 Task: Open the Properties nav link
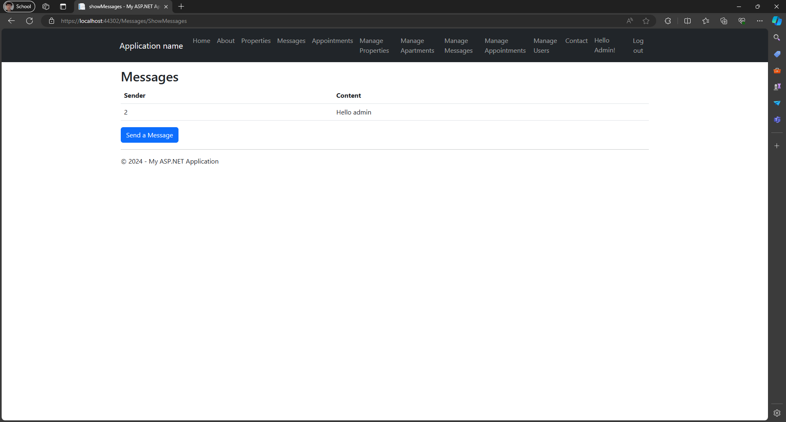coord(256,41)
